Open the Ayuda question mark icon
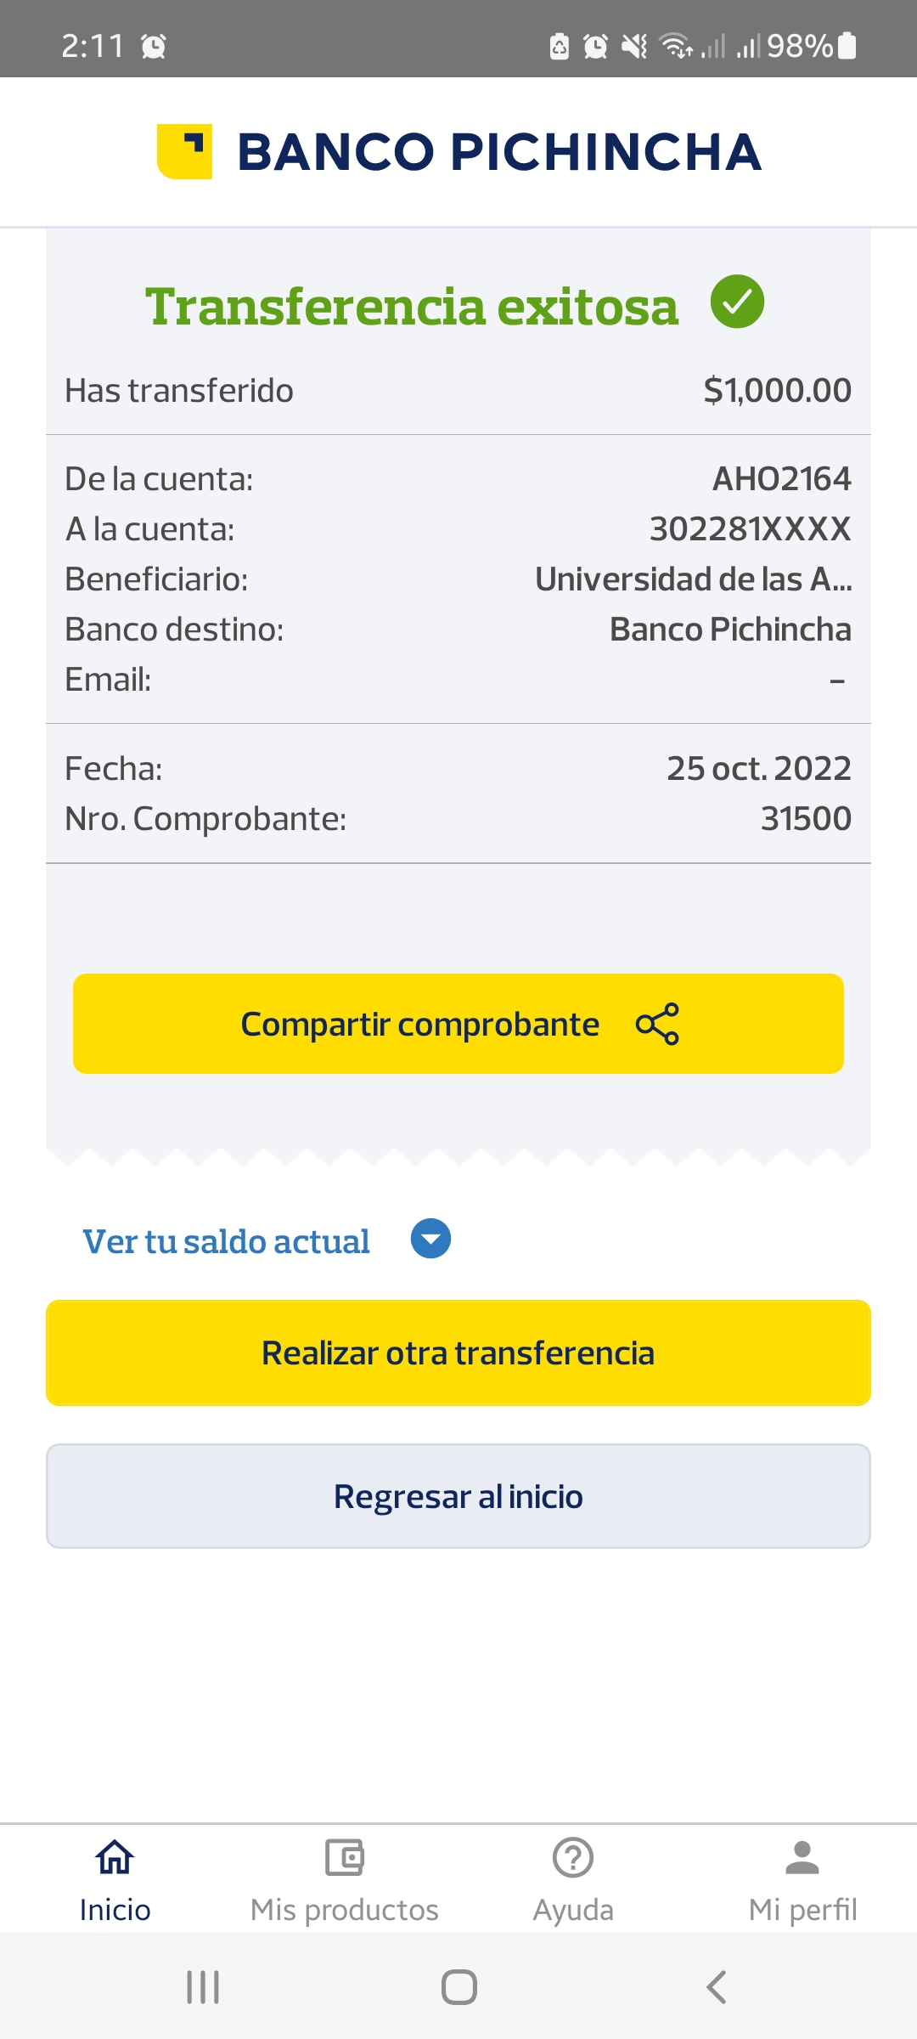 click(x=573, y=1857)
